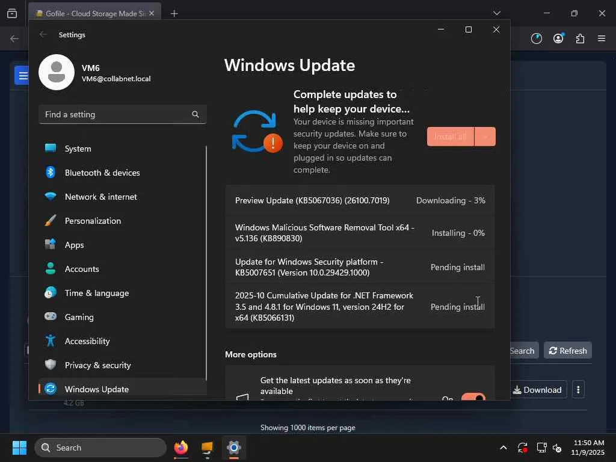Image resolution: width=616 pixels, height=462 pixels.
Task: Show hidden system tray icons
Action: [x=504, y=448]
